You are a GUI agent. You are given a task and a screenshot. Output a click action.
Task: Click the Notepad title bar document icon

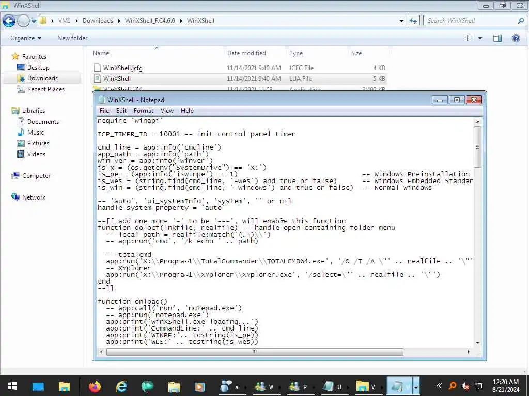pos(102,100)
